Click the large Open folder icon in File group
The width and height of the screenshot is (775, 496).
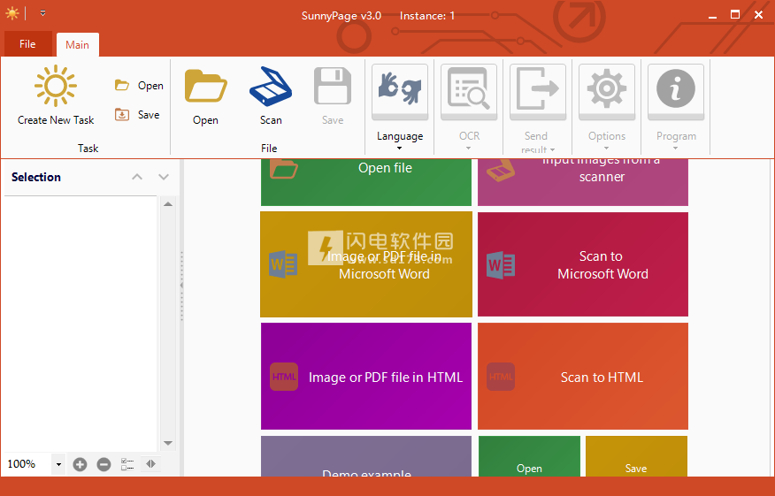[x=205, y=87]
